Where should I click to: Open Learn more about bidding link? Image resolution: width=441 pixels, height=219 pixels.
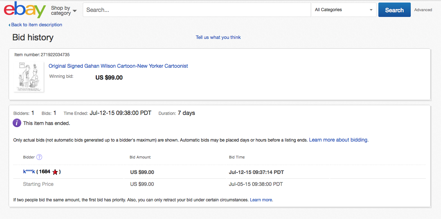click(x=338, y=140)
